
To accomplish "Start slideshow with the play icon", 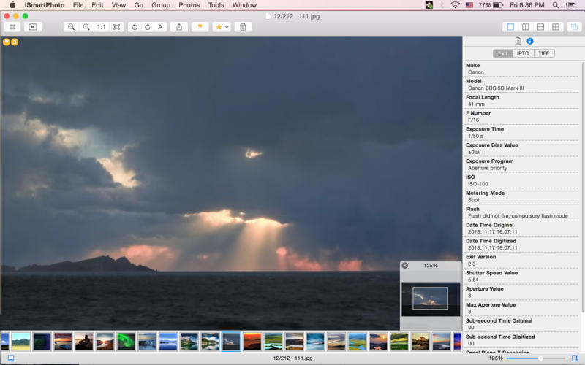I will point(32,27).
